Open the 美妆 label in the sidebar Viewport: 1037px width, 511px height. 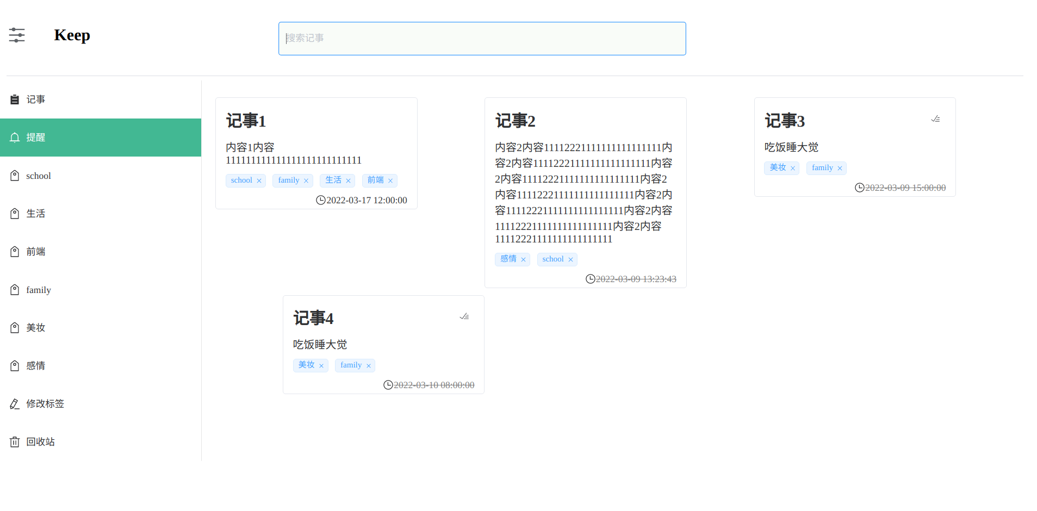[x=36, y=327]
